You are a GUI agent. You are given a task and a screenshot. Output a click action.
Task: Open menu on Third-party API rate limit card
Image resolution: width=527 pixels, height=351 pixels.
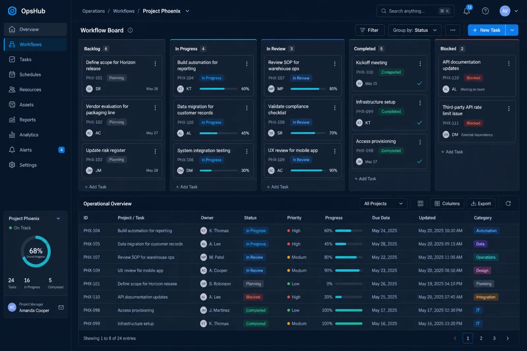pyautogui.click(x=509, y=109)
